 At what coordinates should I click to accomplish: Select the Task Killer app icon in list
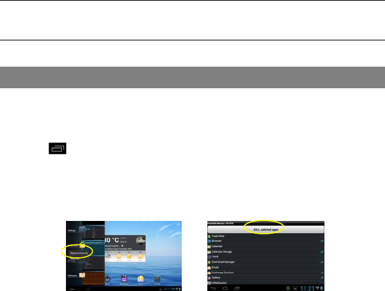(x=209, y=236)
